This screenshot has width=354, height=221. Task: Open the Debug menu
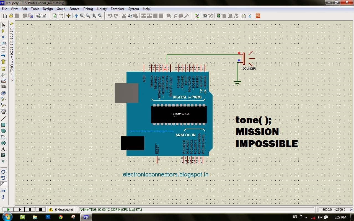click(88, 9)
